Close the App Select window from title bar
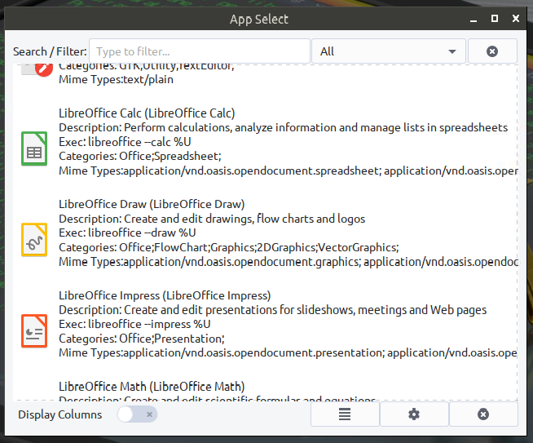This screenshot has width=533, height=443. pyautogui.click(x=516, y=19)
